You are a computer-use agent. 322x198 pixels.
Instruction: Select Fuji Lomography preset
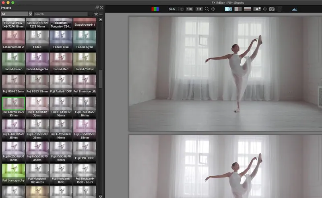(x=13, y=174)
